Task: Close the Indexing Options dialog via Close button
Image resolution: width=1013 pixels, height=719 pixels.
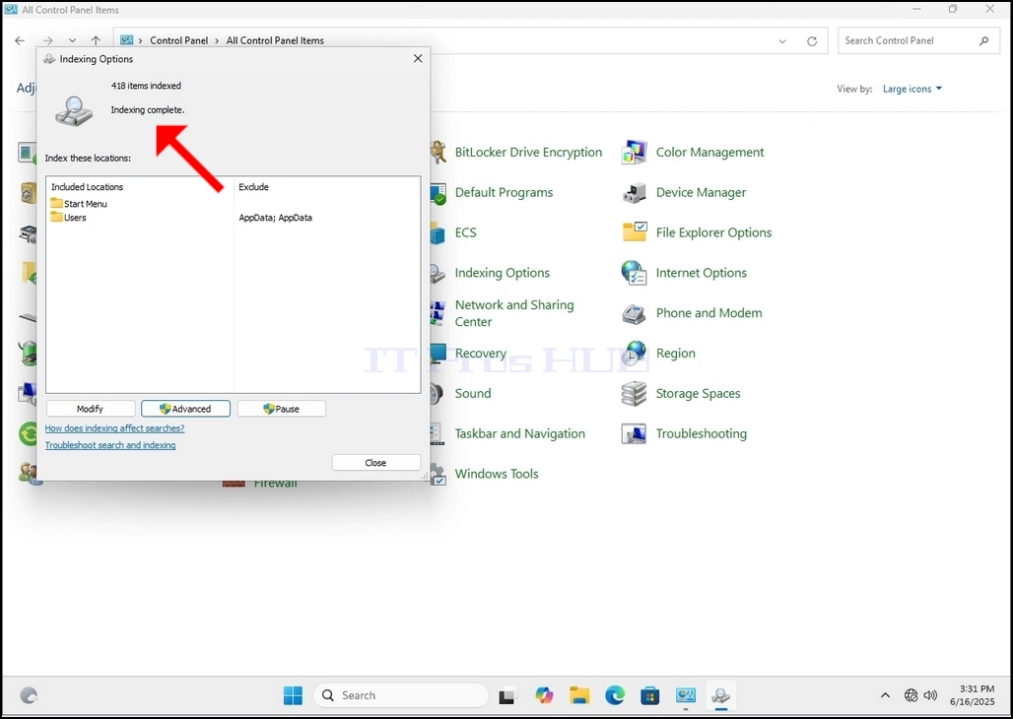Action: (x=376, y=463)
